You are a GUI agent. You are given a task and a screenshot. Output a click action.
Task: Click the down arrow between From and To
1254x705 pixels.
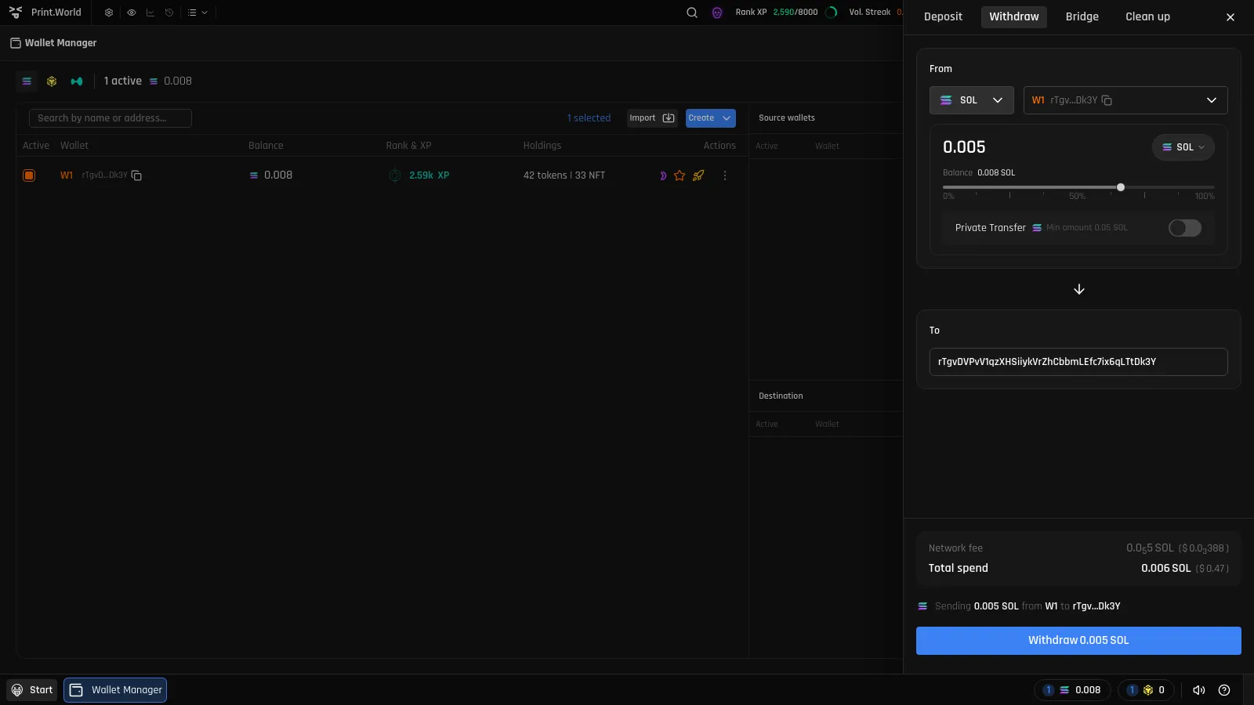pos(1079,289)
